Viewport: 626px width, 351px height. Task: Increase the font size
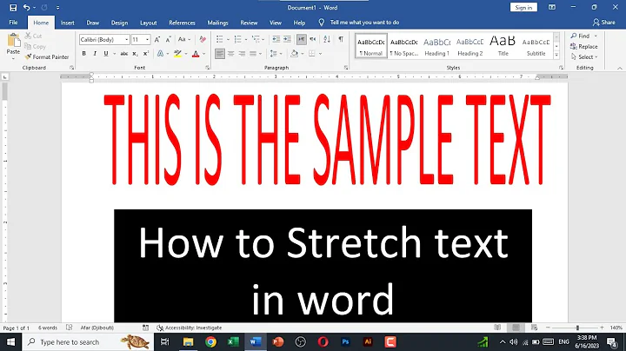(157, 39)
